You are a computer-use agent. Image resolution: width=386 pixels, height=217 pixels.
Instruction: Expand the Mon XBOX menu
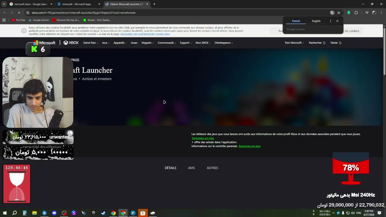click(203, 43)
